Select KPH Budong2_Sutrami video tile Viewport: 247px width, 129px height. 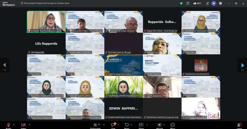click(x=201, y=109)
